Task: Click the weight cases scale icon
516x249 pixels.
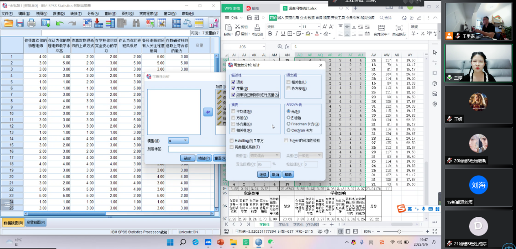Action: point(188,23)
